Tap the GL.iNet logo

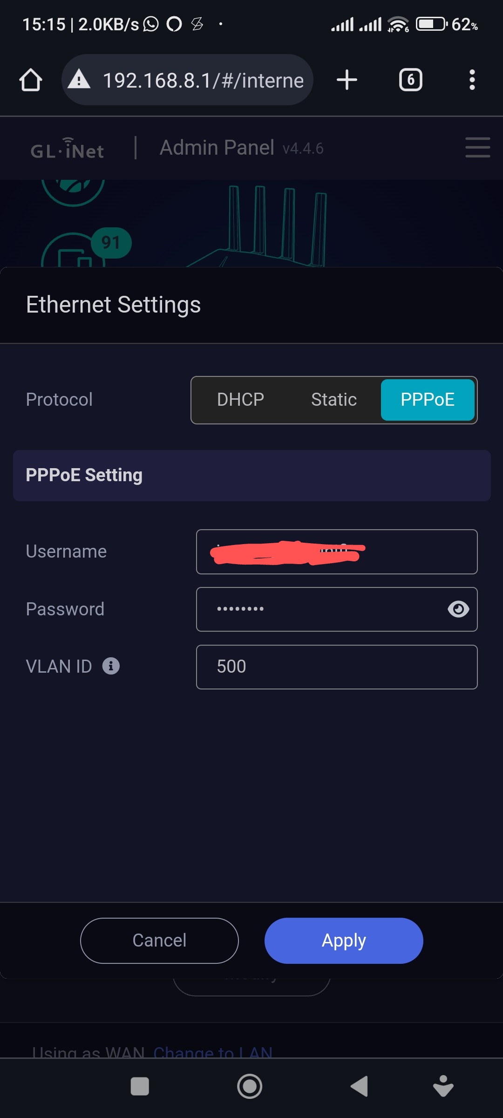68,149
